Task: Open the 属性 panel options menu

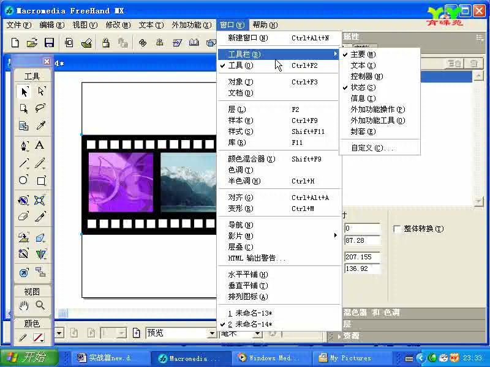Action: click(480, 38)
